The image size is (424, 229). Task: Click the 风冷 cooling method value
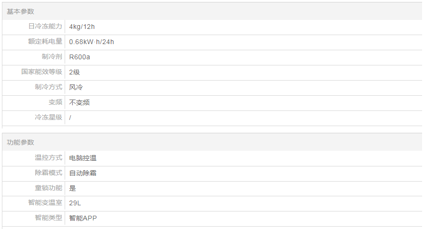(x=76, y=88)
